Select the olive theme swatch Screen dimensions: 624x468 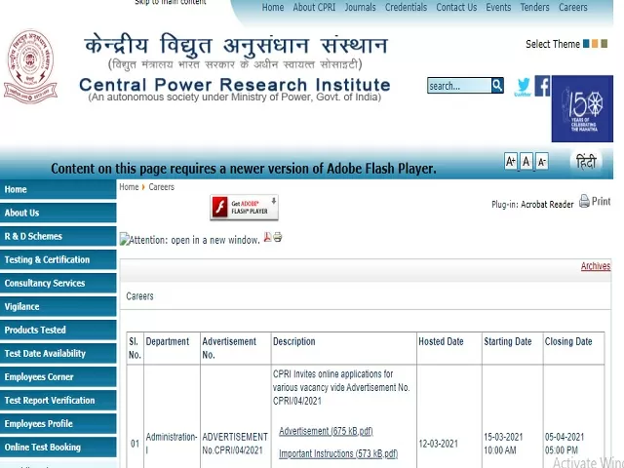coord(604,43)
